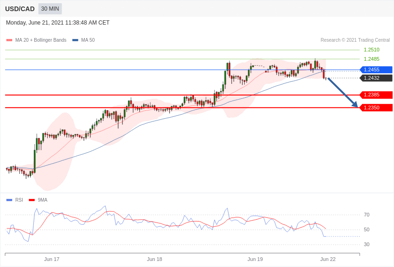The width and height of the screenshot is (394, 267).
Task: Click the 9MA legend label
Action: 43,200
